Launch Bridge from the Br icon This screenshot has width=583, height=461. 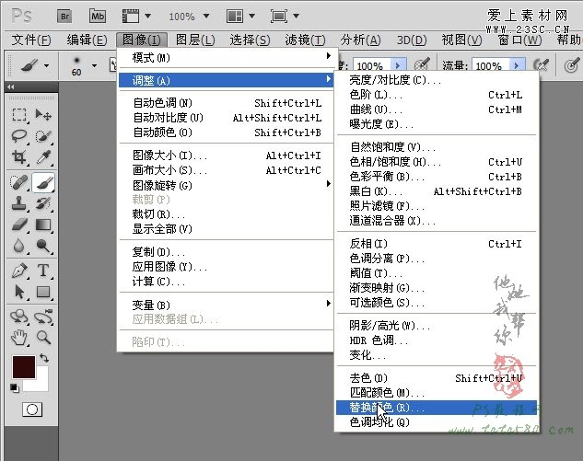click(x=66, y=16)
